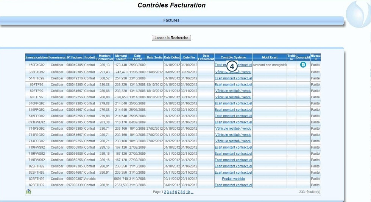Click the Lancer la Recherche button
This screenshot has height=202, width=371.
(x=171, y=38)
